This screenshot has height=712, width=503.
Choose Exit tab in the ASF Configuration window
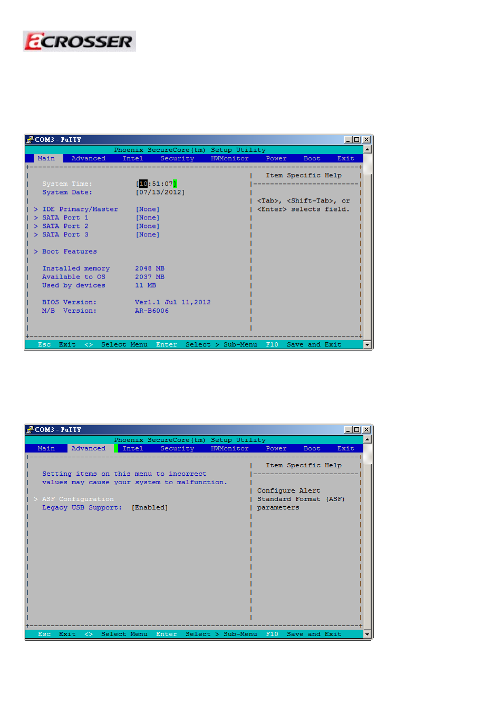[x=346, y=448]
